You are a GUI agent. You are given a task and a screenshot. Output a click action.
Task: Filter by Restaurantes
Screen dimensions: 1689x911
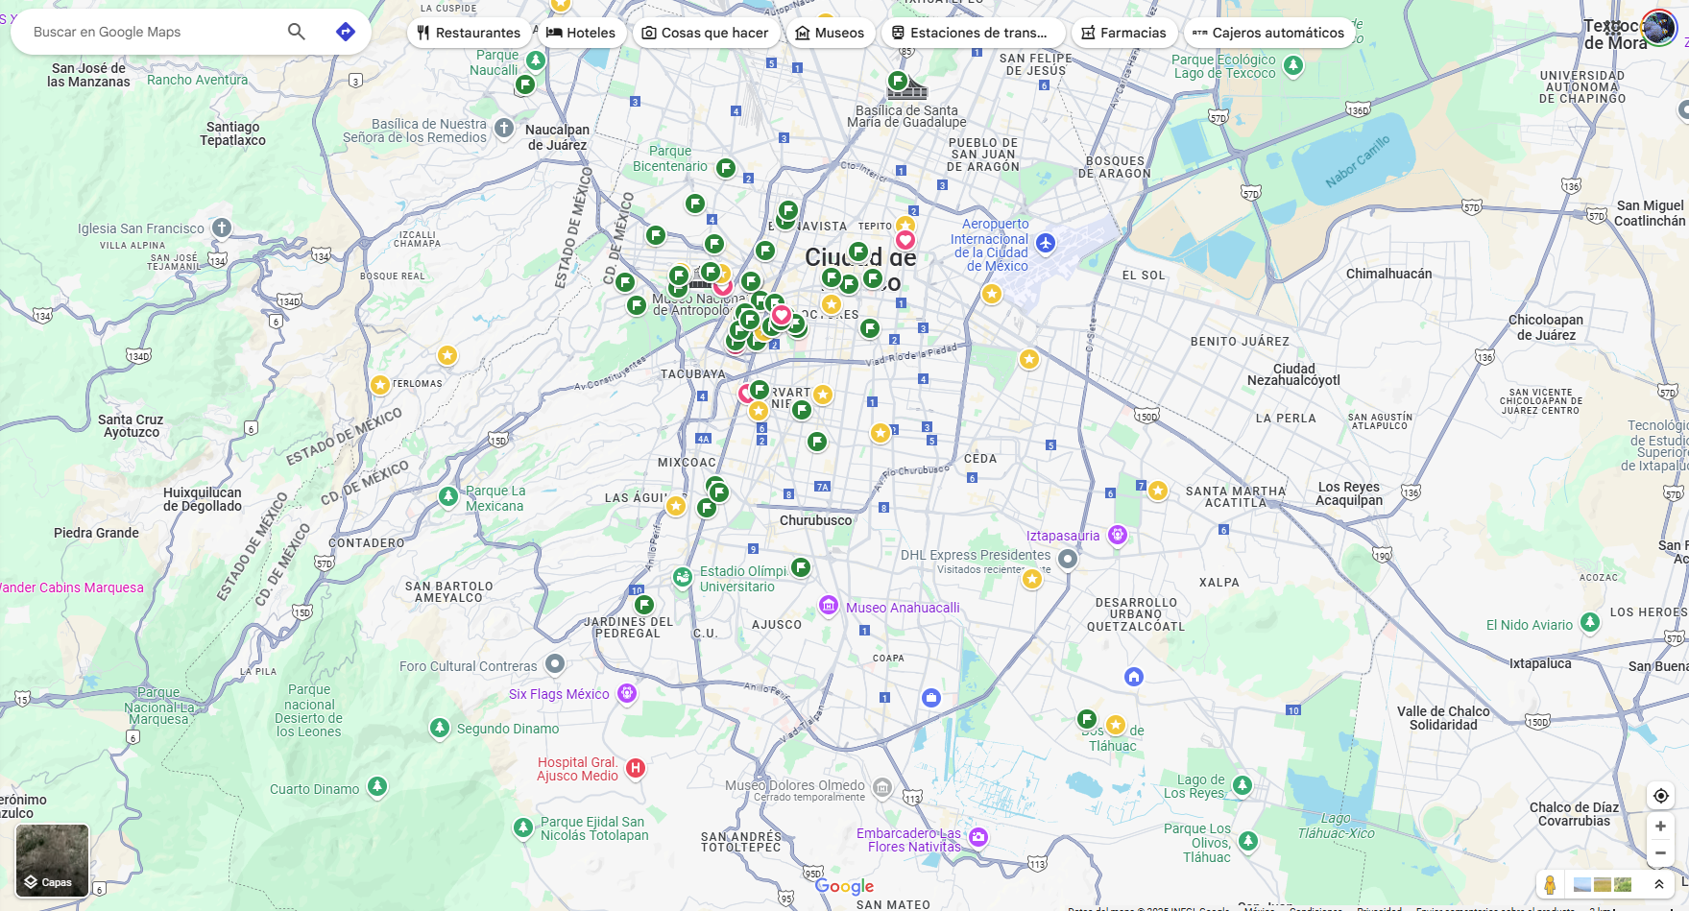470,33
